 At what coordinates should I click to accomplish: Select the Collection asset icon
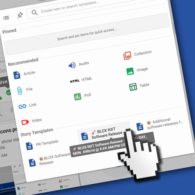(127, 56)
